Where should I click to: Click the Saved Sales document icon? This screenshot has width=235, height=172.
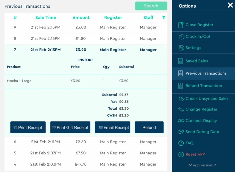[x=181, y=61]
